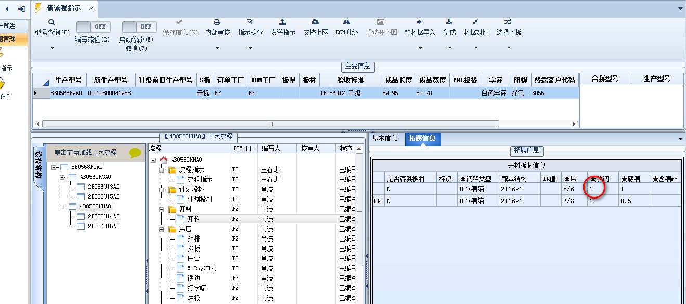The height and width of the screenshot is (304, 686).
Task: Select the 预排 process step
Action: tap(193, 239)
